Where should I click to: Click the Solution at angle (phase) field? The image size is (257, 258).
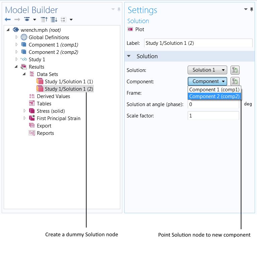tap(213, 104)
